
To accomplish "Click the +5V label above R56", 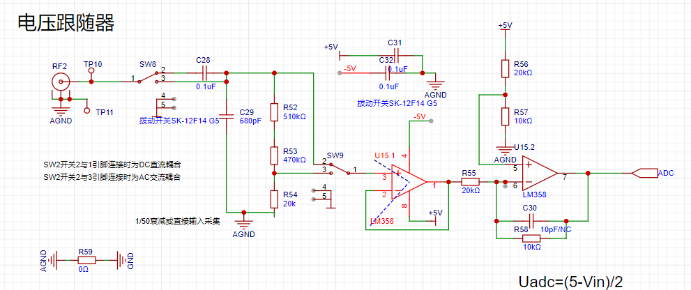I will (505, 25).
